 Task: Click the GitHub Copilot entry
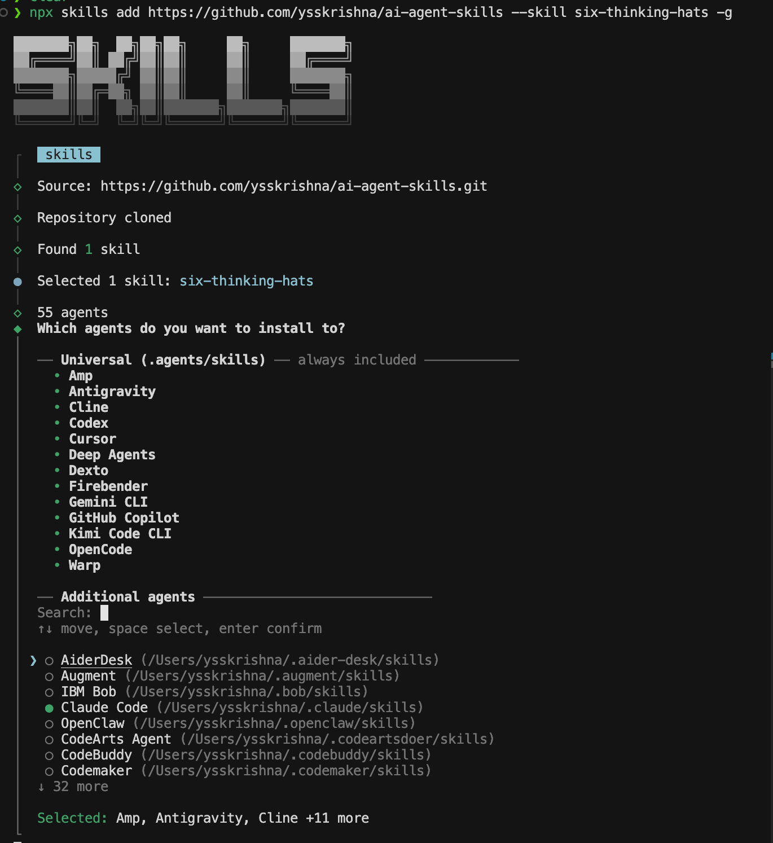[124, 518]
